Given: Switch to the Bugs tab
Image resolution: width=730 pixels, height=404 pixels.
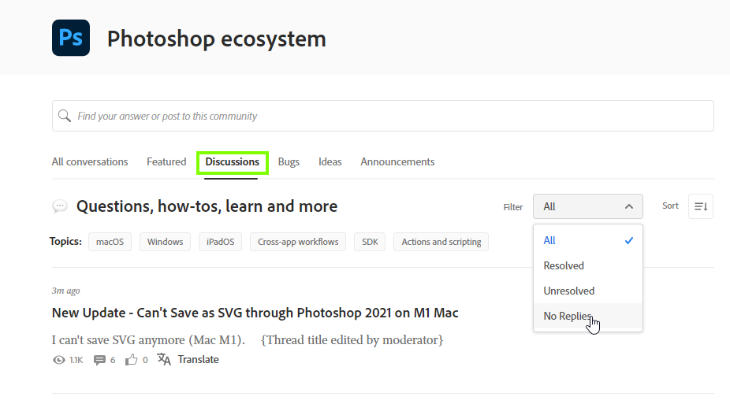Looking at the screenshot, I should [x=289, y=161].
